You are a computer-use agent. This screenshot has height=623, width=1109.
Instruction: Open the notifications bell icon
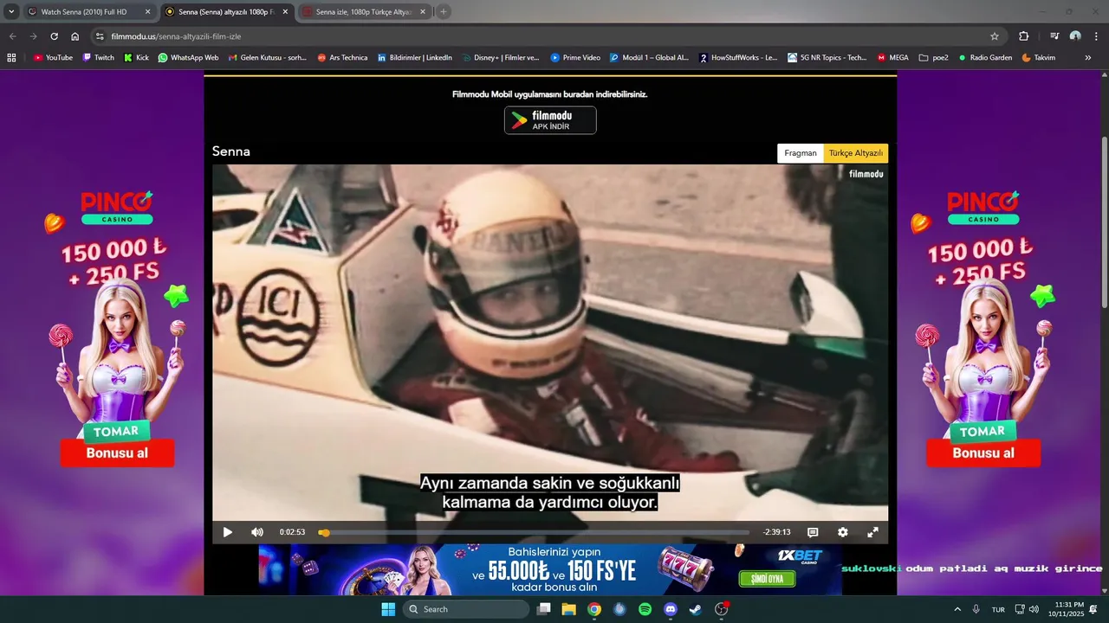(x=1094, y=609)
